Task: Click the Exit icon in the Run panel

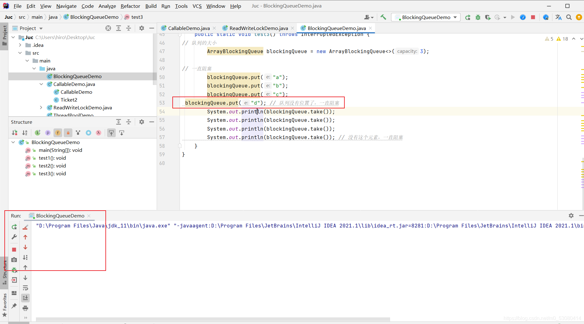Action: point(14,280)
